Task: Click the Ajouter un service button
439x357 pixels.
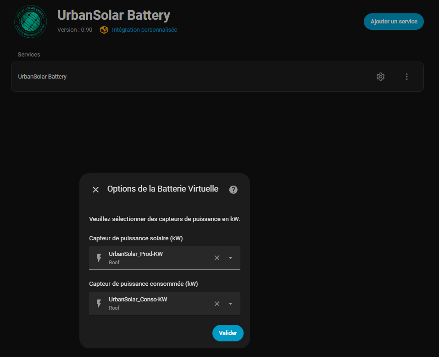Action: (394, 22)
